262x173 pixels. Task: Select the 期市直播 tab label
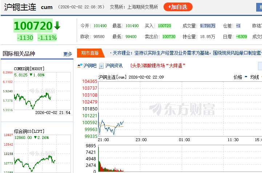pyautogui.click(x=90, y=53)
